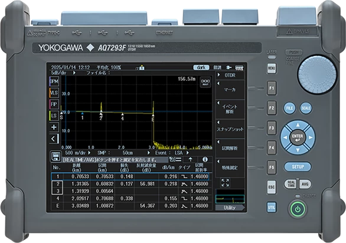Push the F3 function key

[272, 127]
